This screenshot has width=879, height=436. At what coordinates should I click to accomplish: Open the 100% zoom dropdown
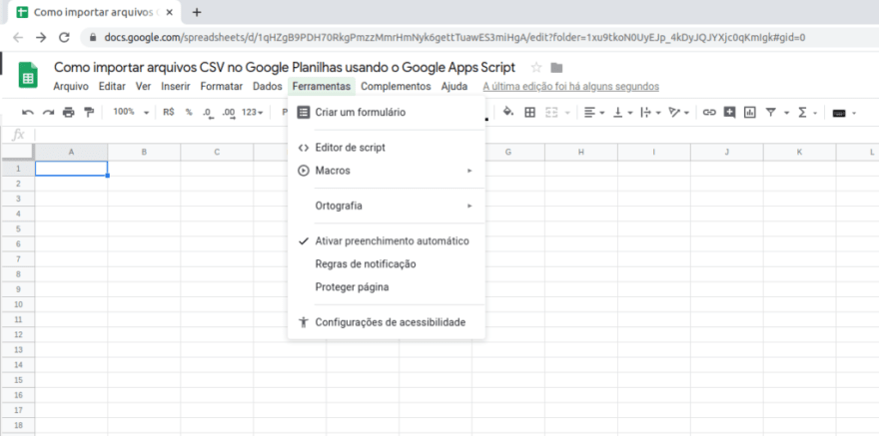[131, 112]
